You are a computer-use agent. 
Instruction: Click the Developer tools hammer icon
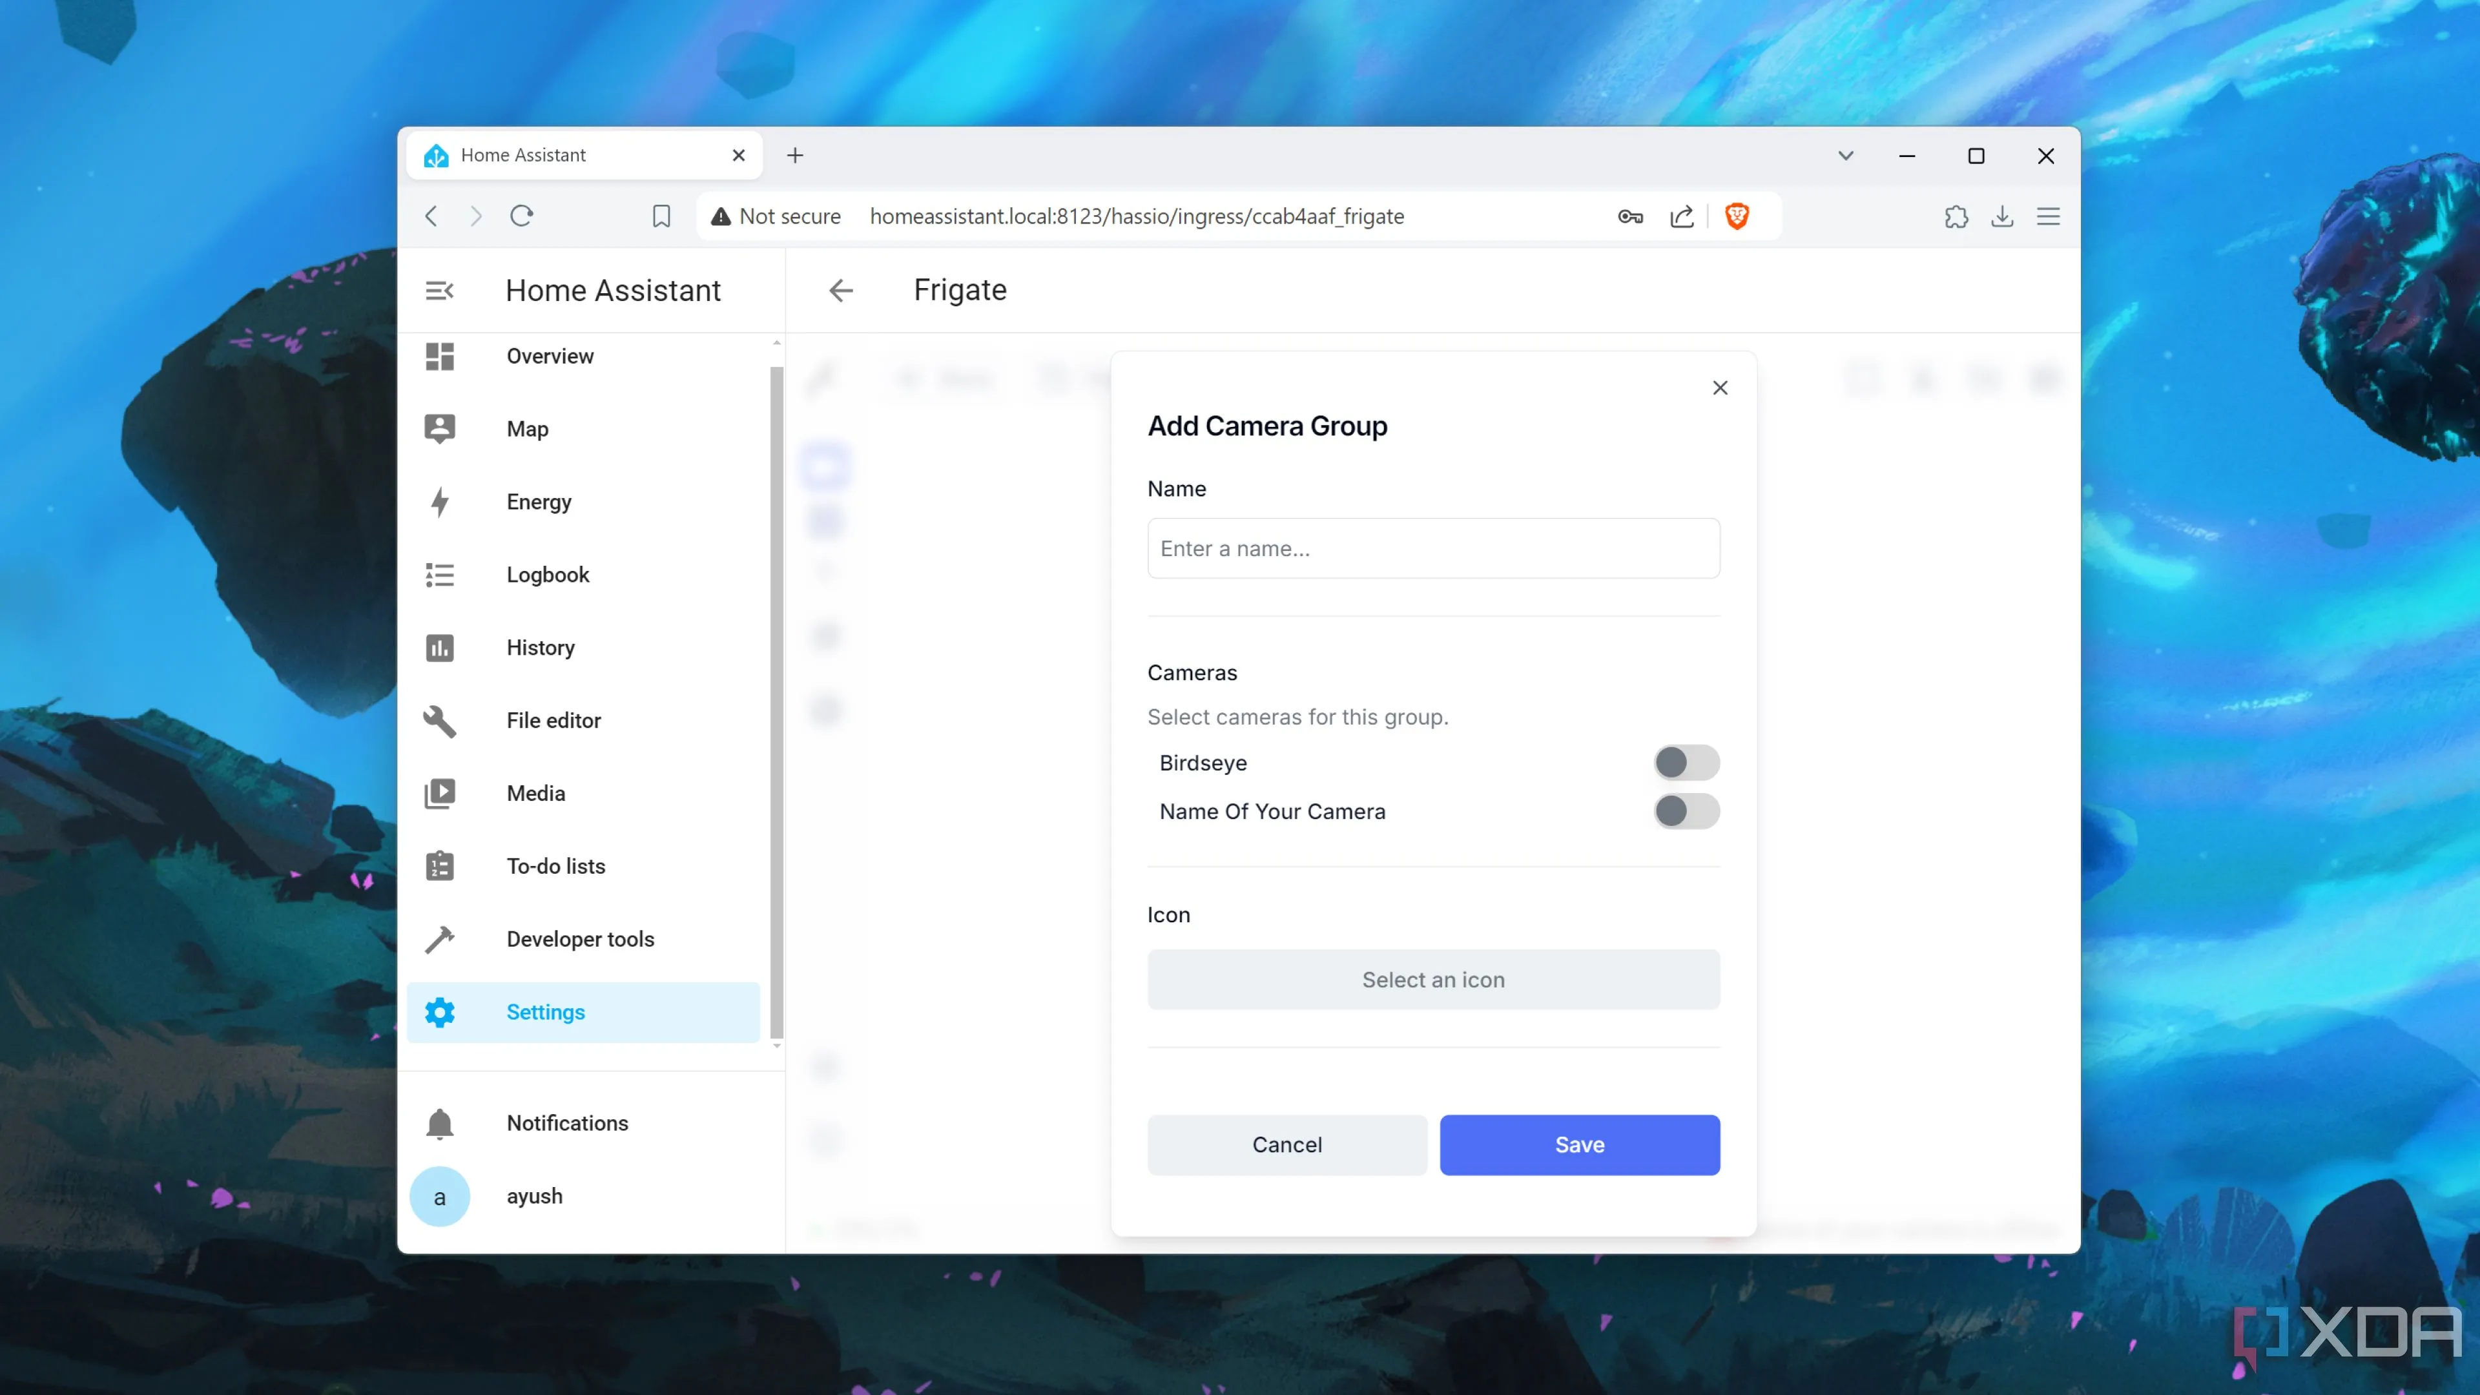point(440,938)
